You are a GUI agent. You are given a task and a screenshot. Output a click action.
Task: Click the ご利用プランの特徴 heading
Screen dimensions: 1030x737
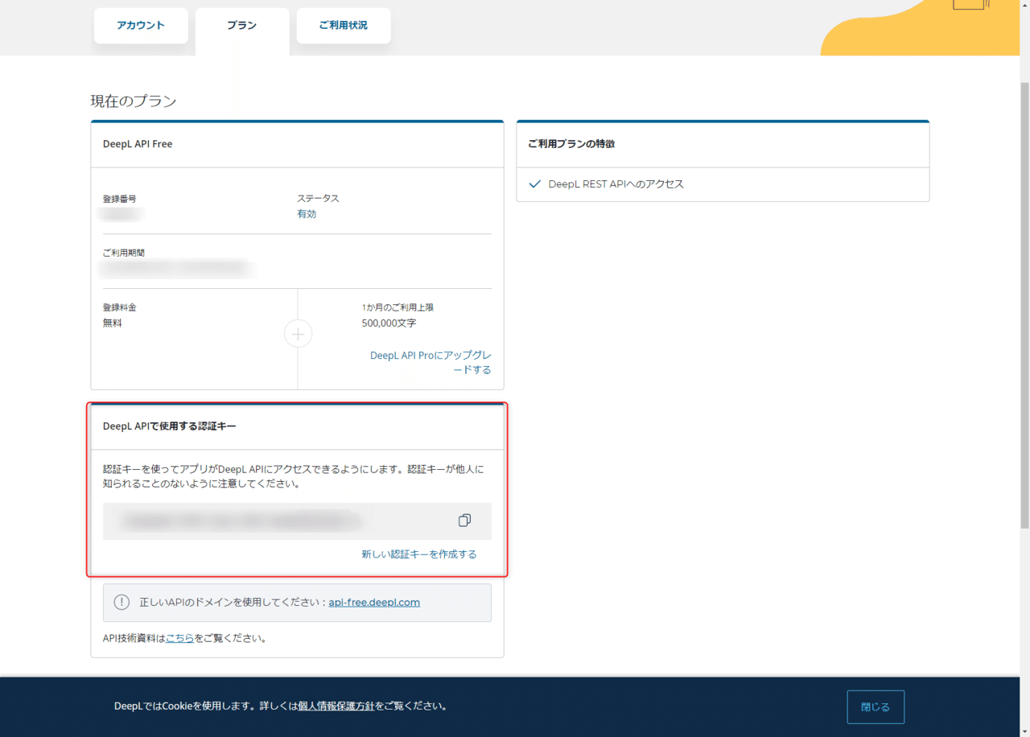tap(571, 144)
